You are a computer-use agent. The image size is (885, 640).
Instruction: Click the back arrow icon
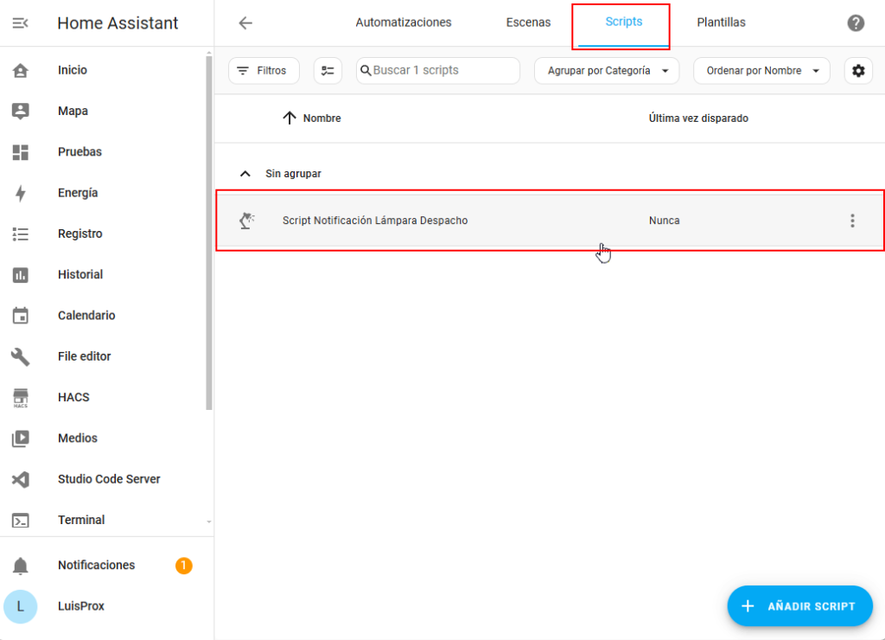pyautogui.click(x=245, y=23)
